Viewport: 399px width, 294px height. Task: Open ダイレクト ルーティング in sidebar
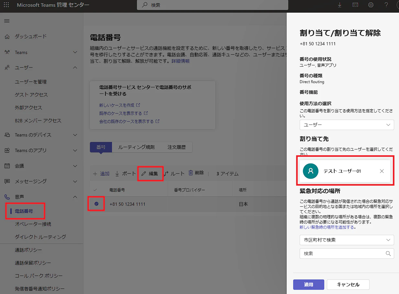(x=40, y=237)
